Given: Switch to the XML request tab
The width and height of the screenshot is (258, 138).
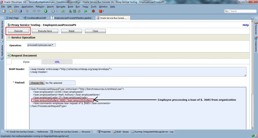Looking at the screenshot, I should pos(57,62).
